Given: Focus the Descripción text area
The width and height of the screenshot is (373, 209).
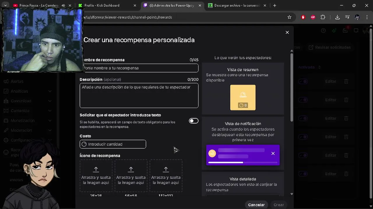Looking at the screenshot, I should (139, 96).
